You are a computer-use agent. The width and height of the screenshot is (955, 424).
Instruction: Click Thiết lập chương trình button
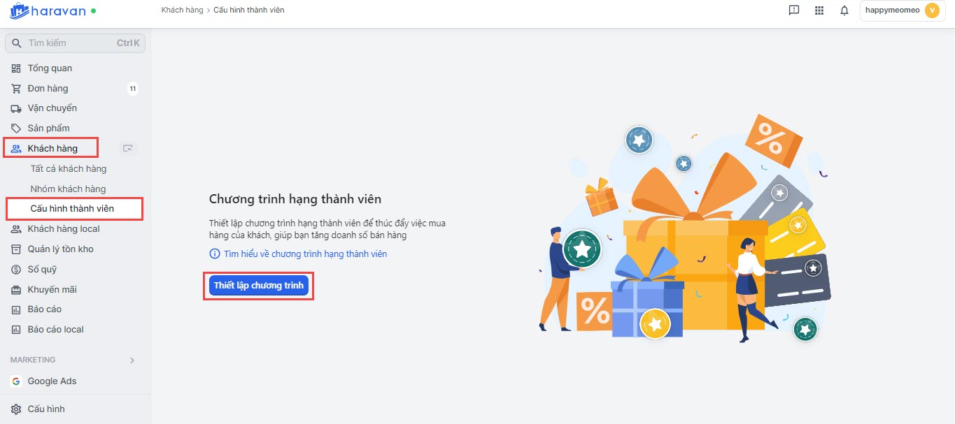258,286
